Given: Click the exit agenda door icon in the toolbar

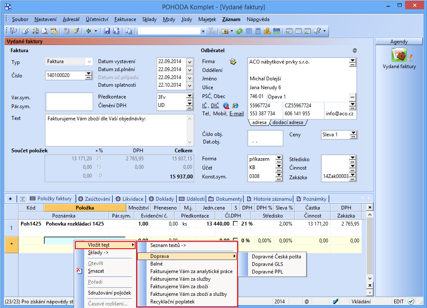Looking at the screenshot, I should pyautogui.click(x=13, y=31).
